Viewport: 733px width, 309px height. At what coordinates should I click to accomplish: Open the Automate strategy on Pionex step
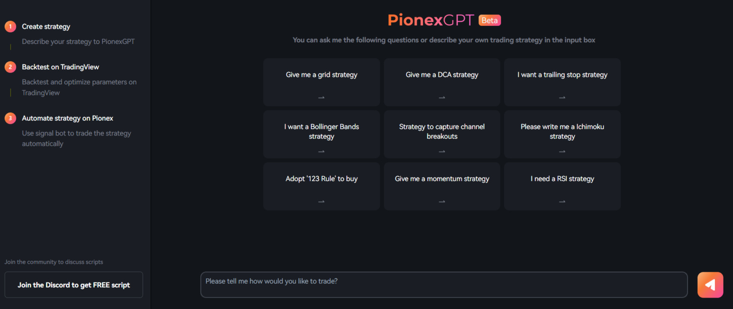(x=68, y=118)
